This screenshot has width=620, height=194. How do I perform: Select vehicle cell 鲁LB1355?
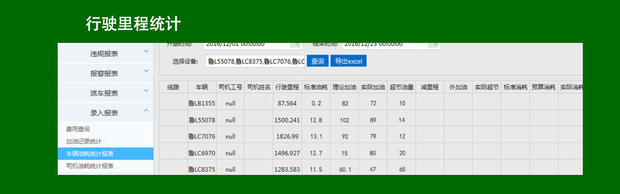tap(202, 103)
